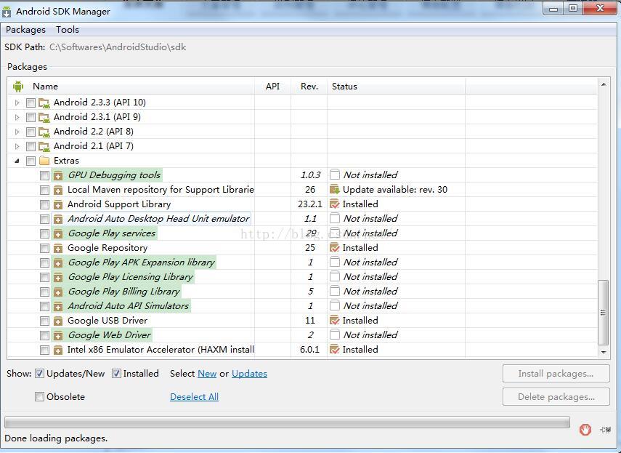Screen dimensions: 621x453
Task: Click the Google Repository package icon
Action: (58, 248)
